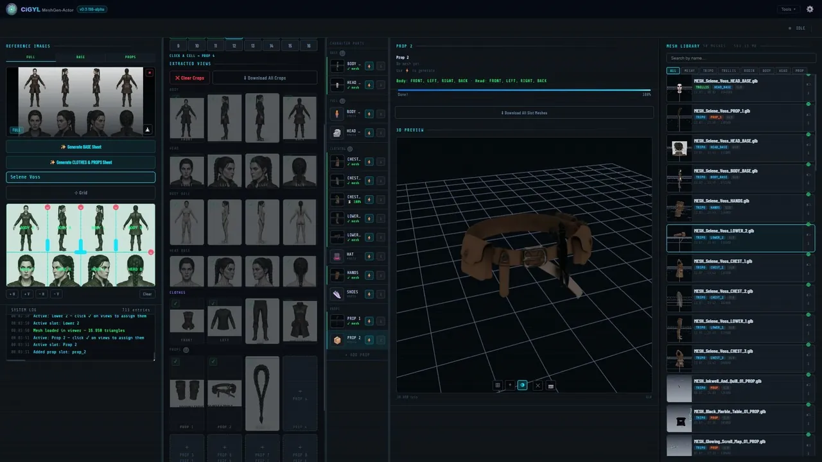822x462 pixels.
Task: Click the CIGYL logo icon
Action: pos(12,9)
